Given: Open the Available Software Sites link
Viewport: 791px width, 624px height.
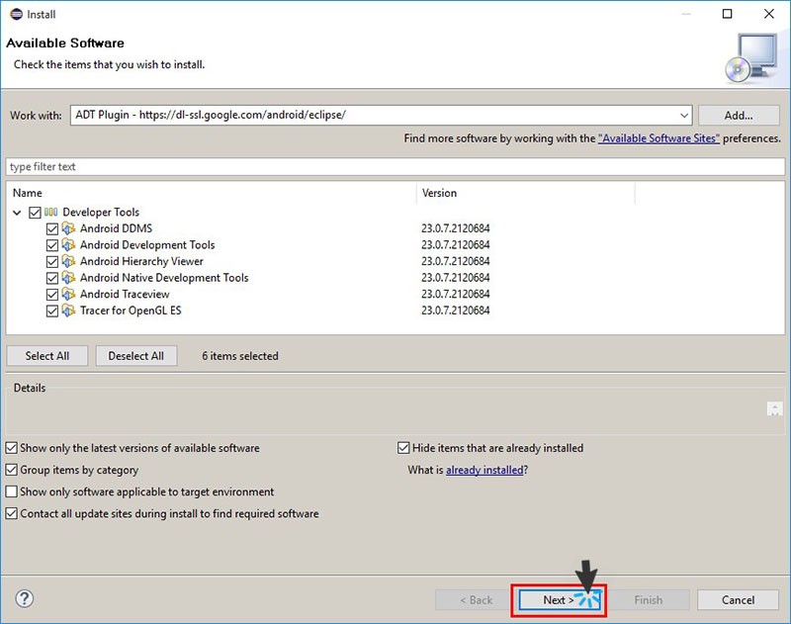Looking at the screenshot, I should tap(659, 138).
